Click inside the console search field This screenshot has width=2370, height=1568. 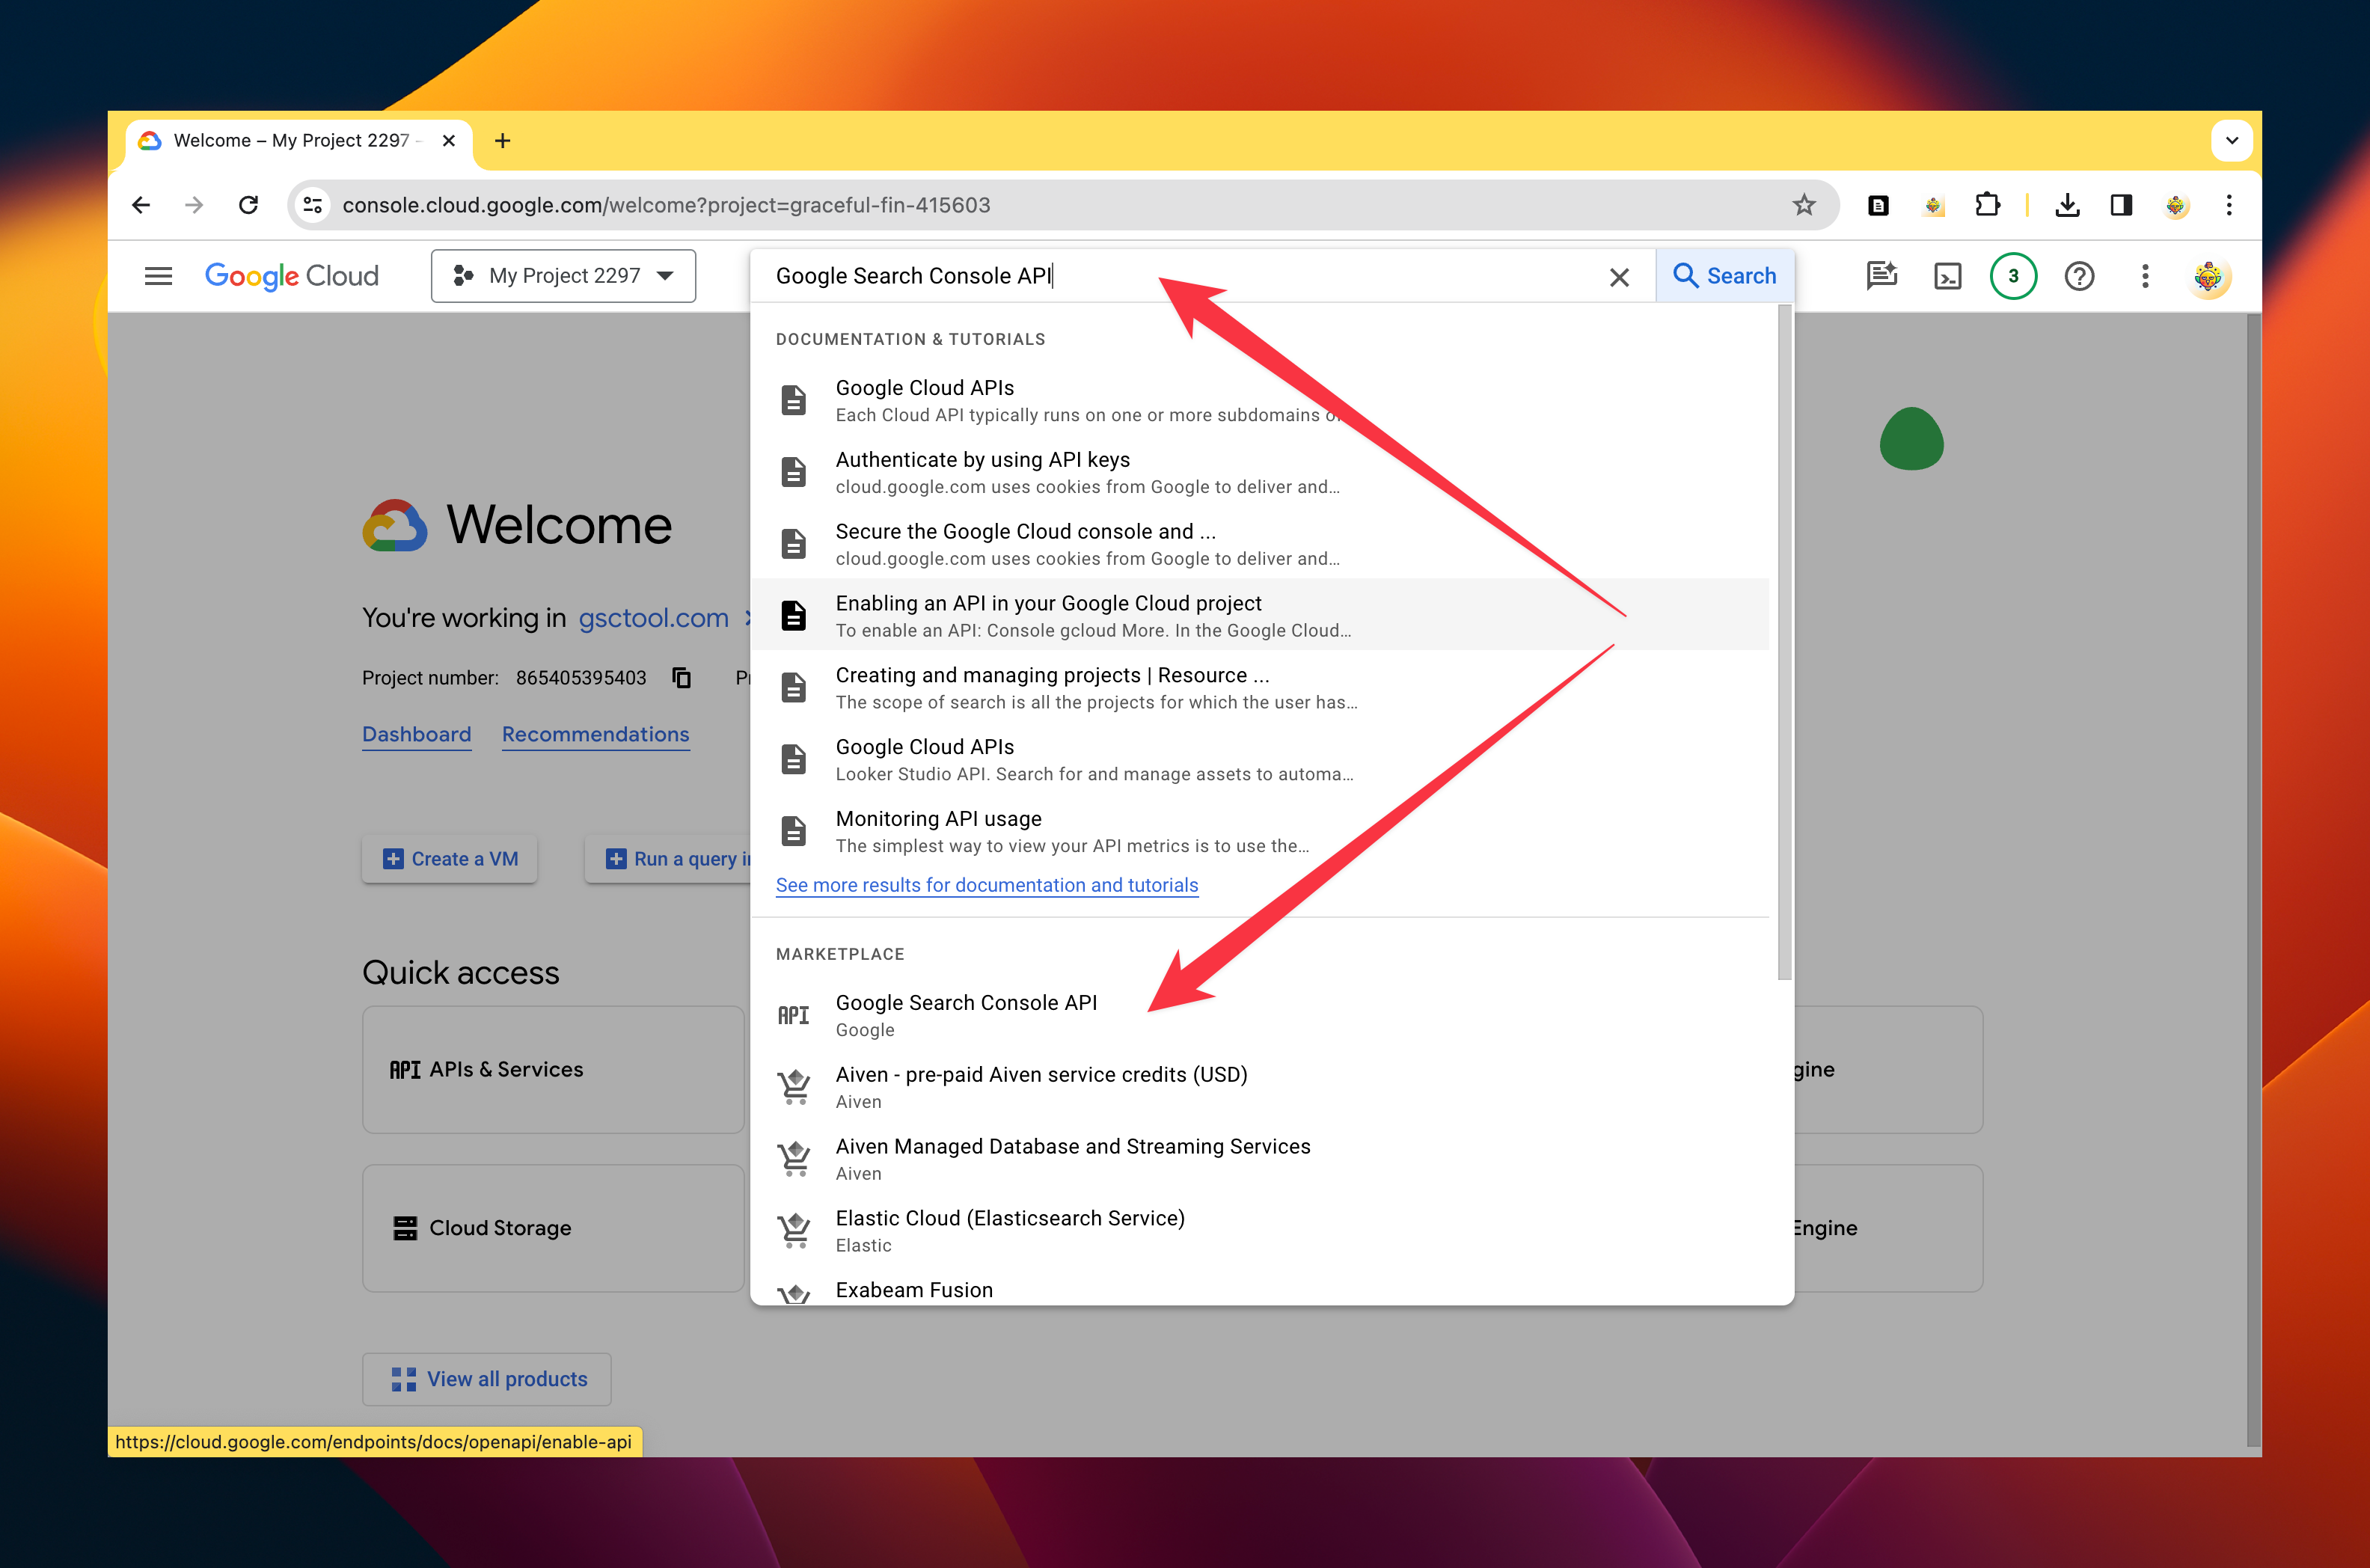tap(1180, 276)
